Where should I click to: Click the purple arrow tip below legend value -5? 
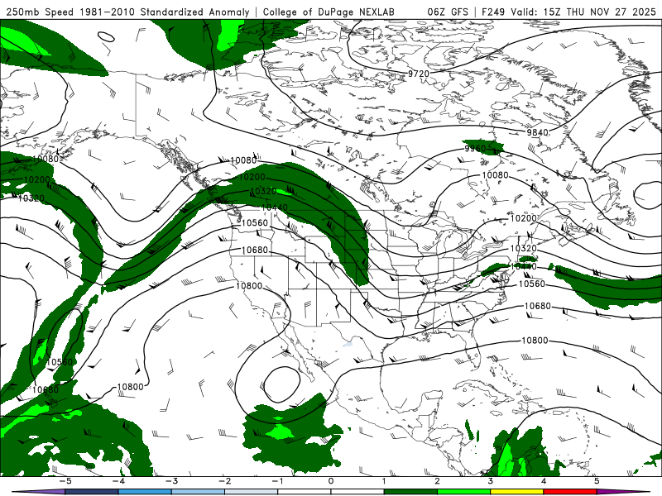(x=38, y=492)
